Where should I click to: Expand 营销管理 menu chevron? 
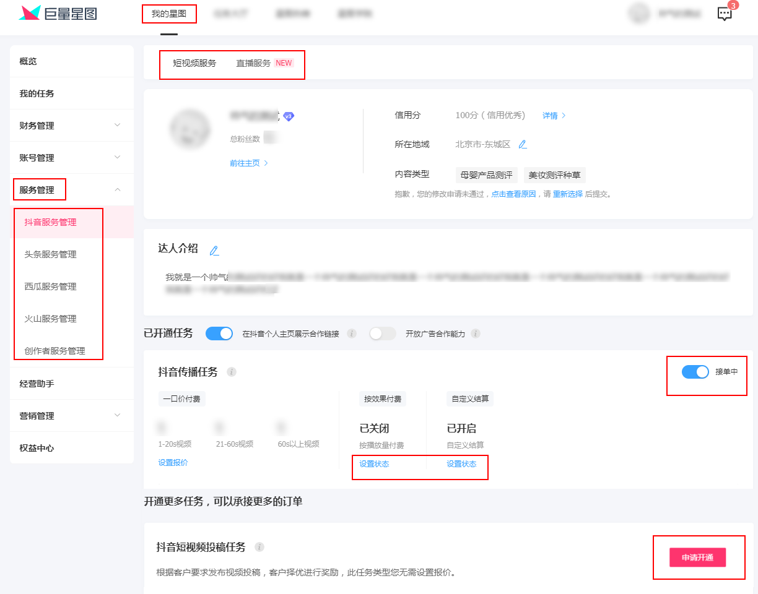(118, 415)
